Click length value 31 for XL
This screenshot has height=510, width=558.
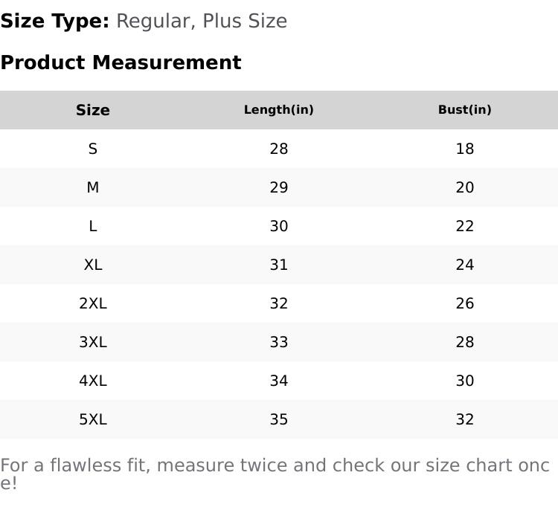279,265
